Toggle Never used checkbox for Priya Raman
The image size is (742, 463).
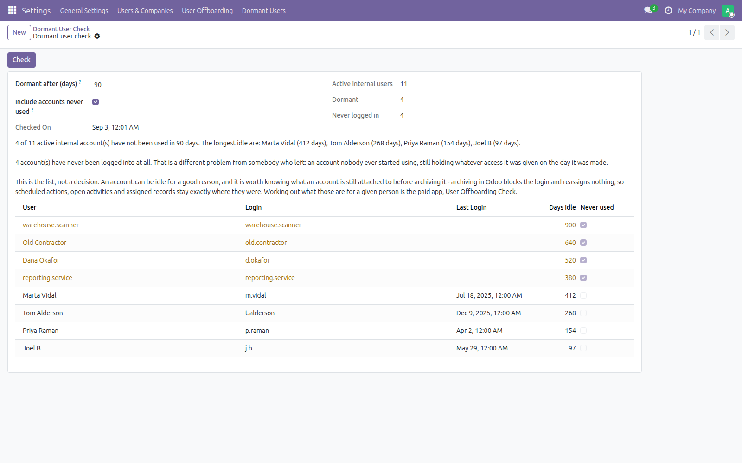pyautogui.click(x=583, y=331)
